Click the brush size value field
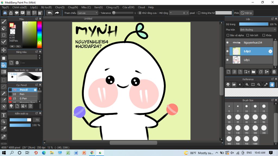 pos(37,120)
